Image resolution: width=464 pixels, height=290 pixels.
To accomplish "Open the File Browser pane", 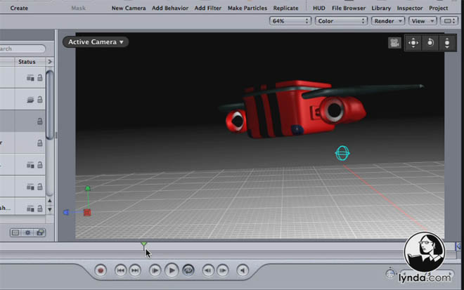I will [x=349, y=8].
